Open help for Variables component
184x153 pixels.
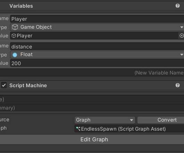[177, 6]
